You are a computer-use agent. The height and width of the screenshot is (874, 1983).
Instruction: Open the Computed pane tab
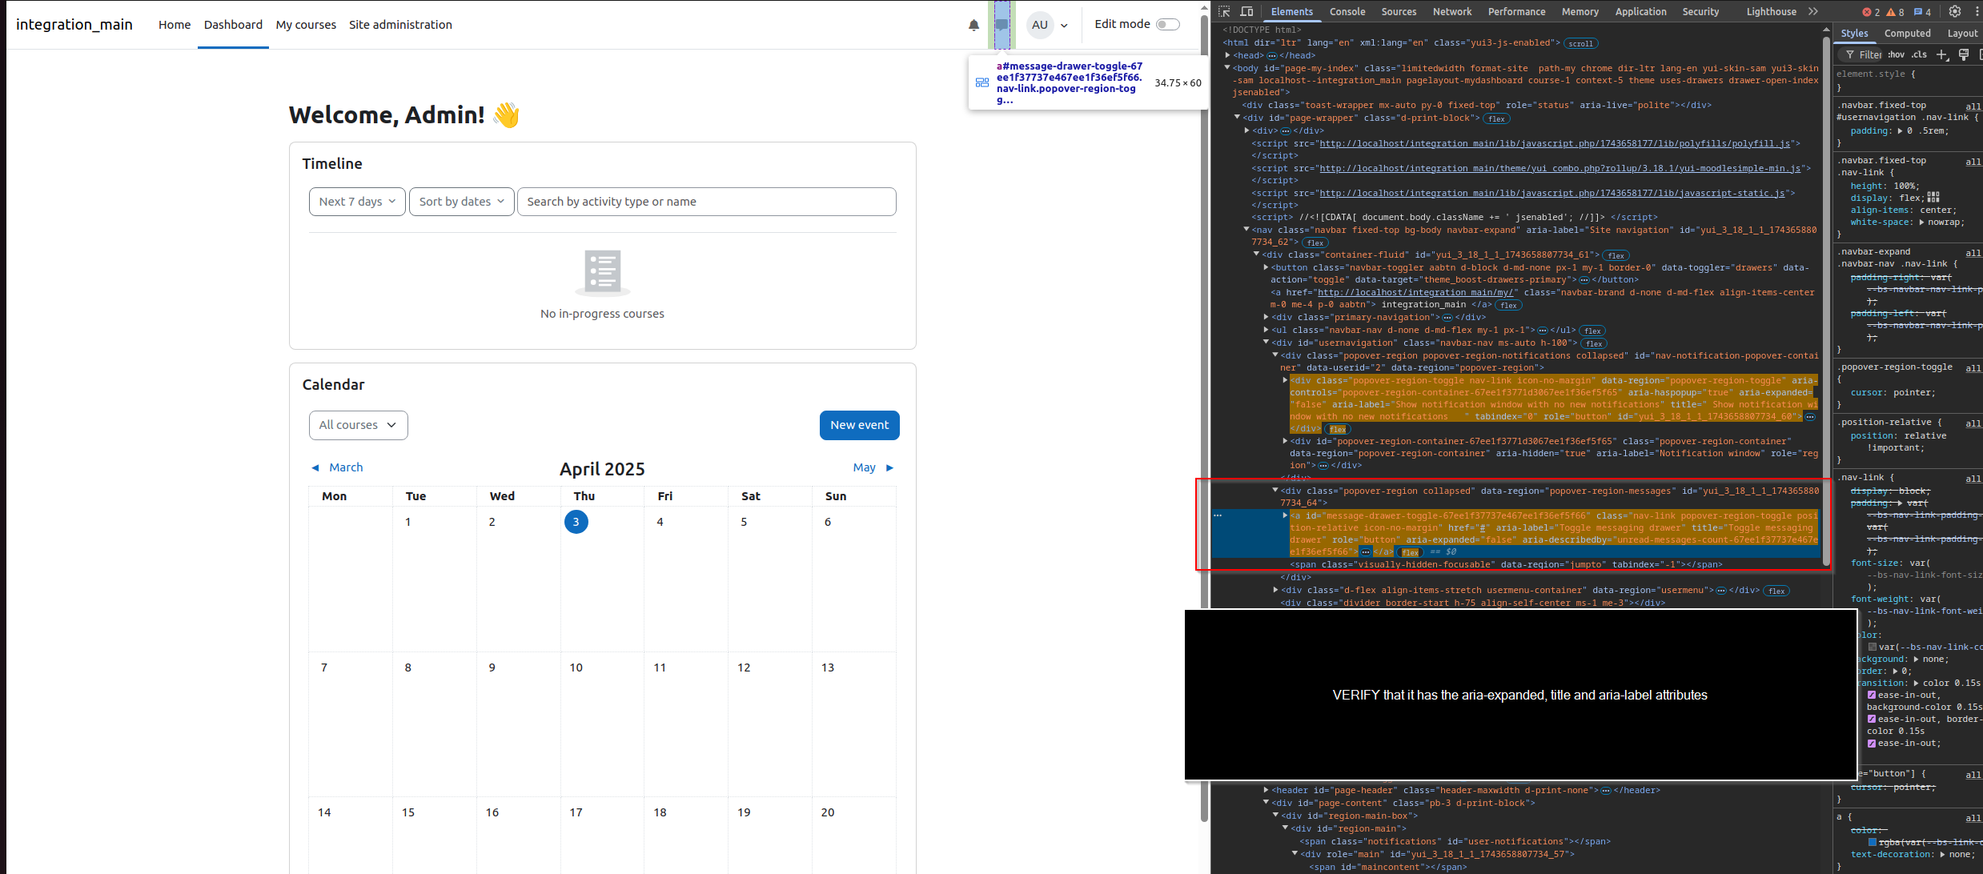click(x=1907, y=33)
